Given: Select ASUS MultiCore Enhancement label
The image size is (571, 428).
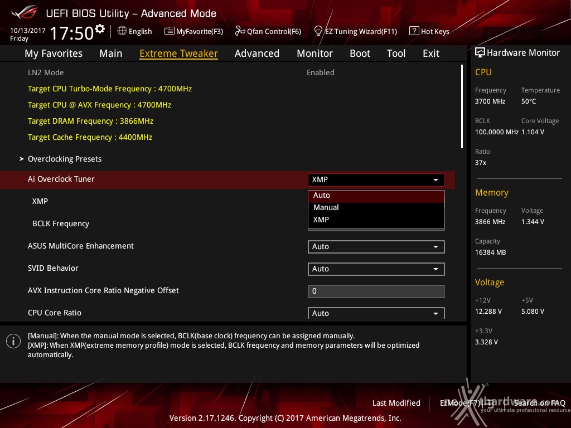Looking at the screenshot, I should point(81,246).
